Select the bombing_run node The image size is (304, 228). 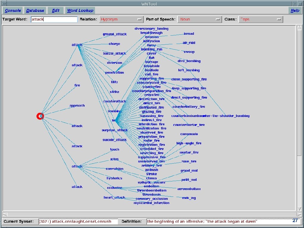(152, 49)
